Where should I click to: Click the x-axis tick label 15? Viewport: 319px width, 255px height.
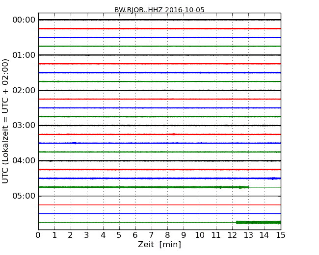click(281, 235)
